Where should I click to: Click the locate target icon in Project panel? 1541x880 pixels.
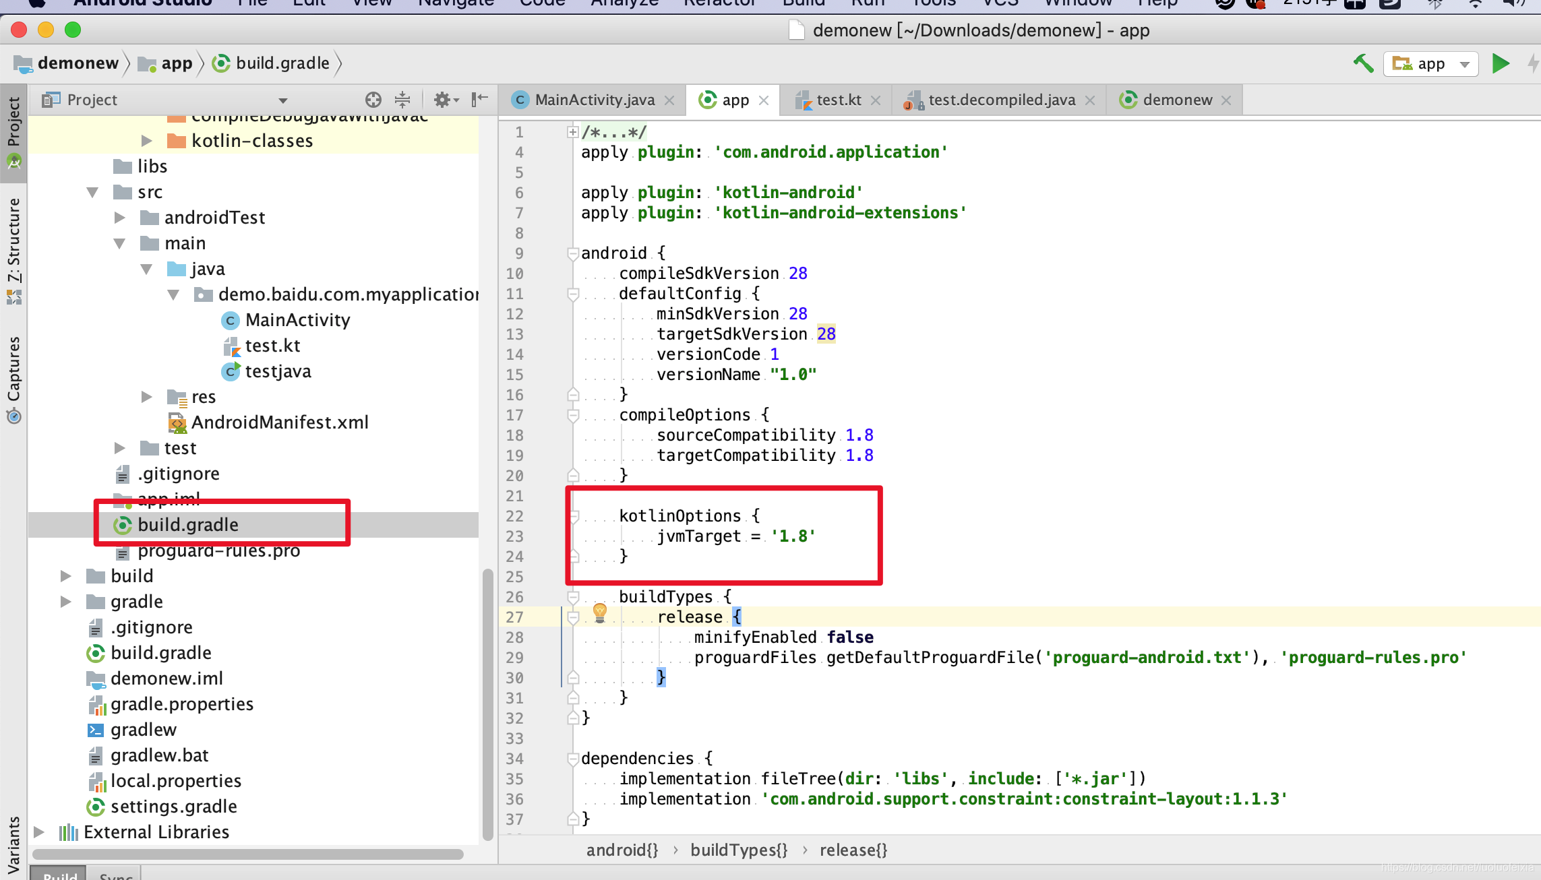[x=373, y=100]
